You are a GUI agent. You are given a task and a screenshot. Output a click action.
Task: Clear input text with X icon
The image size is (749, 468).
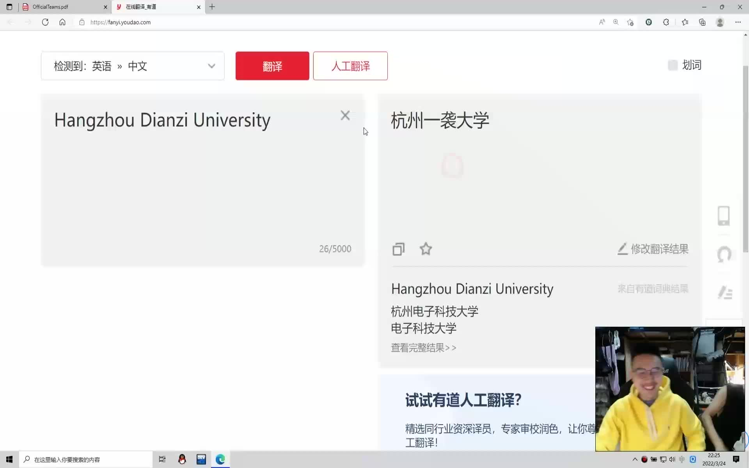tap(345, 115)
